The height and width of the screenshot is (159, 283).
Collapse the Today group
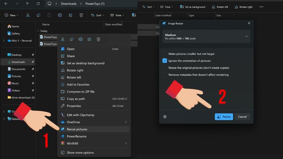click(x=38, y=31)
